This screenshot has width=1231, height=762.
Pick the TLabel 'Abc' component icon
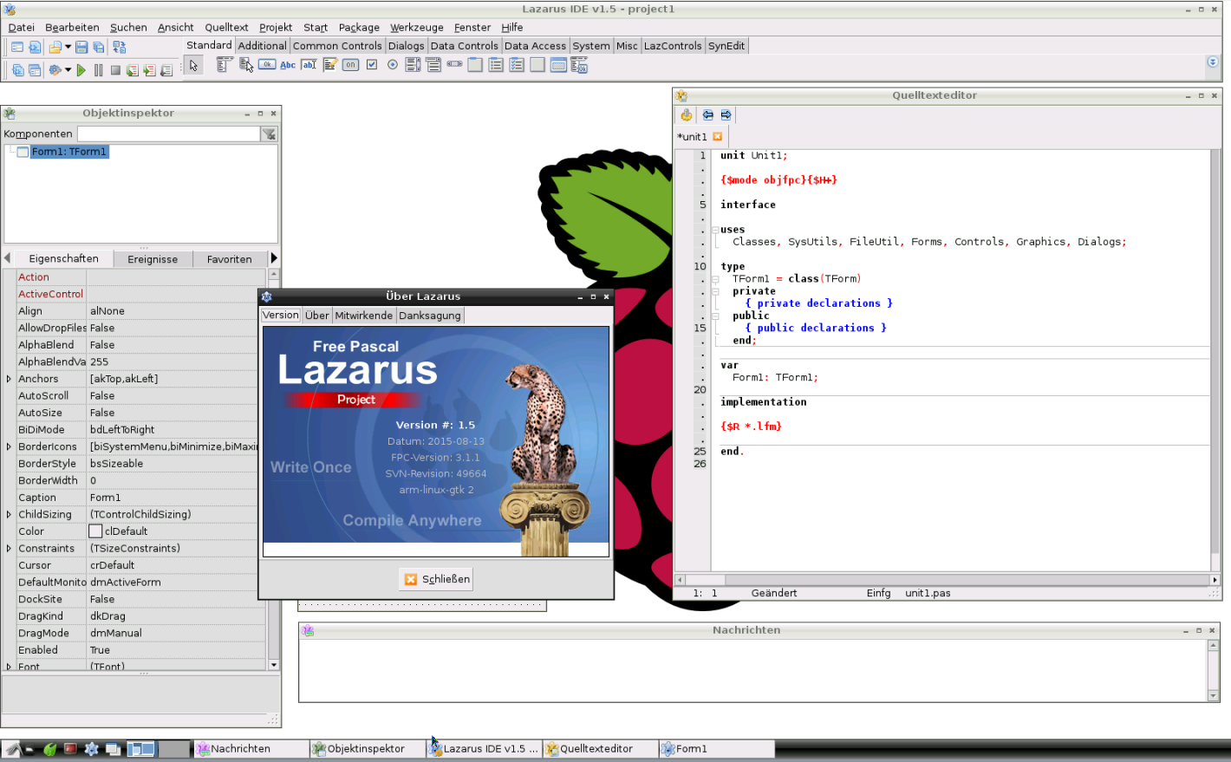tap(288, 65)
